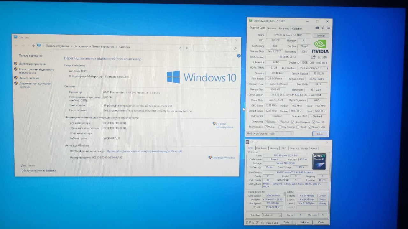
Task: Click the Validate button in CPU-Z
Action: 304,222
